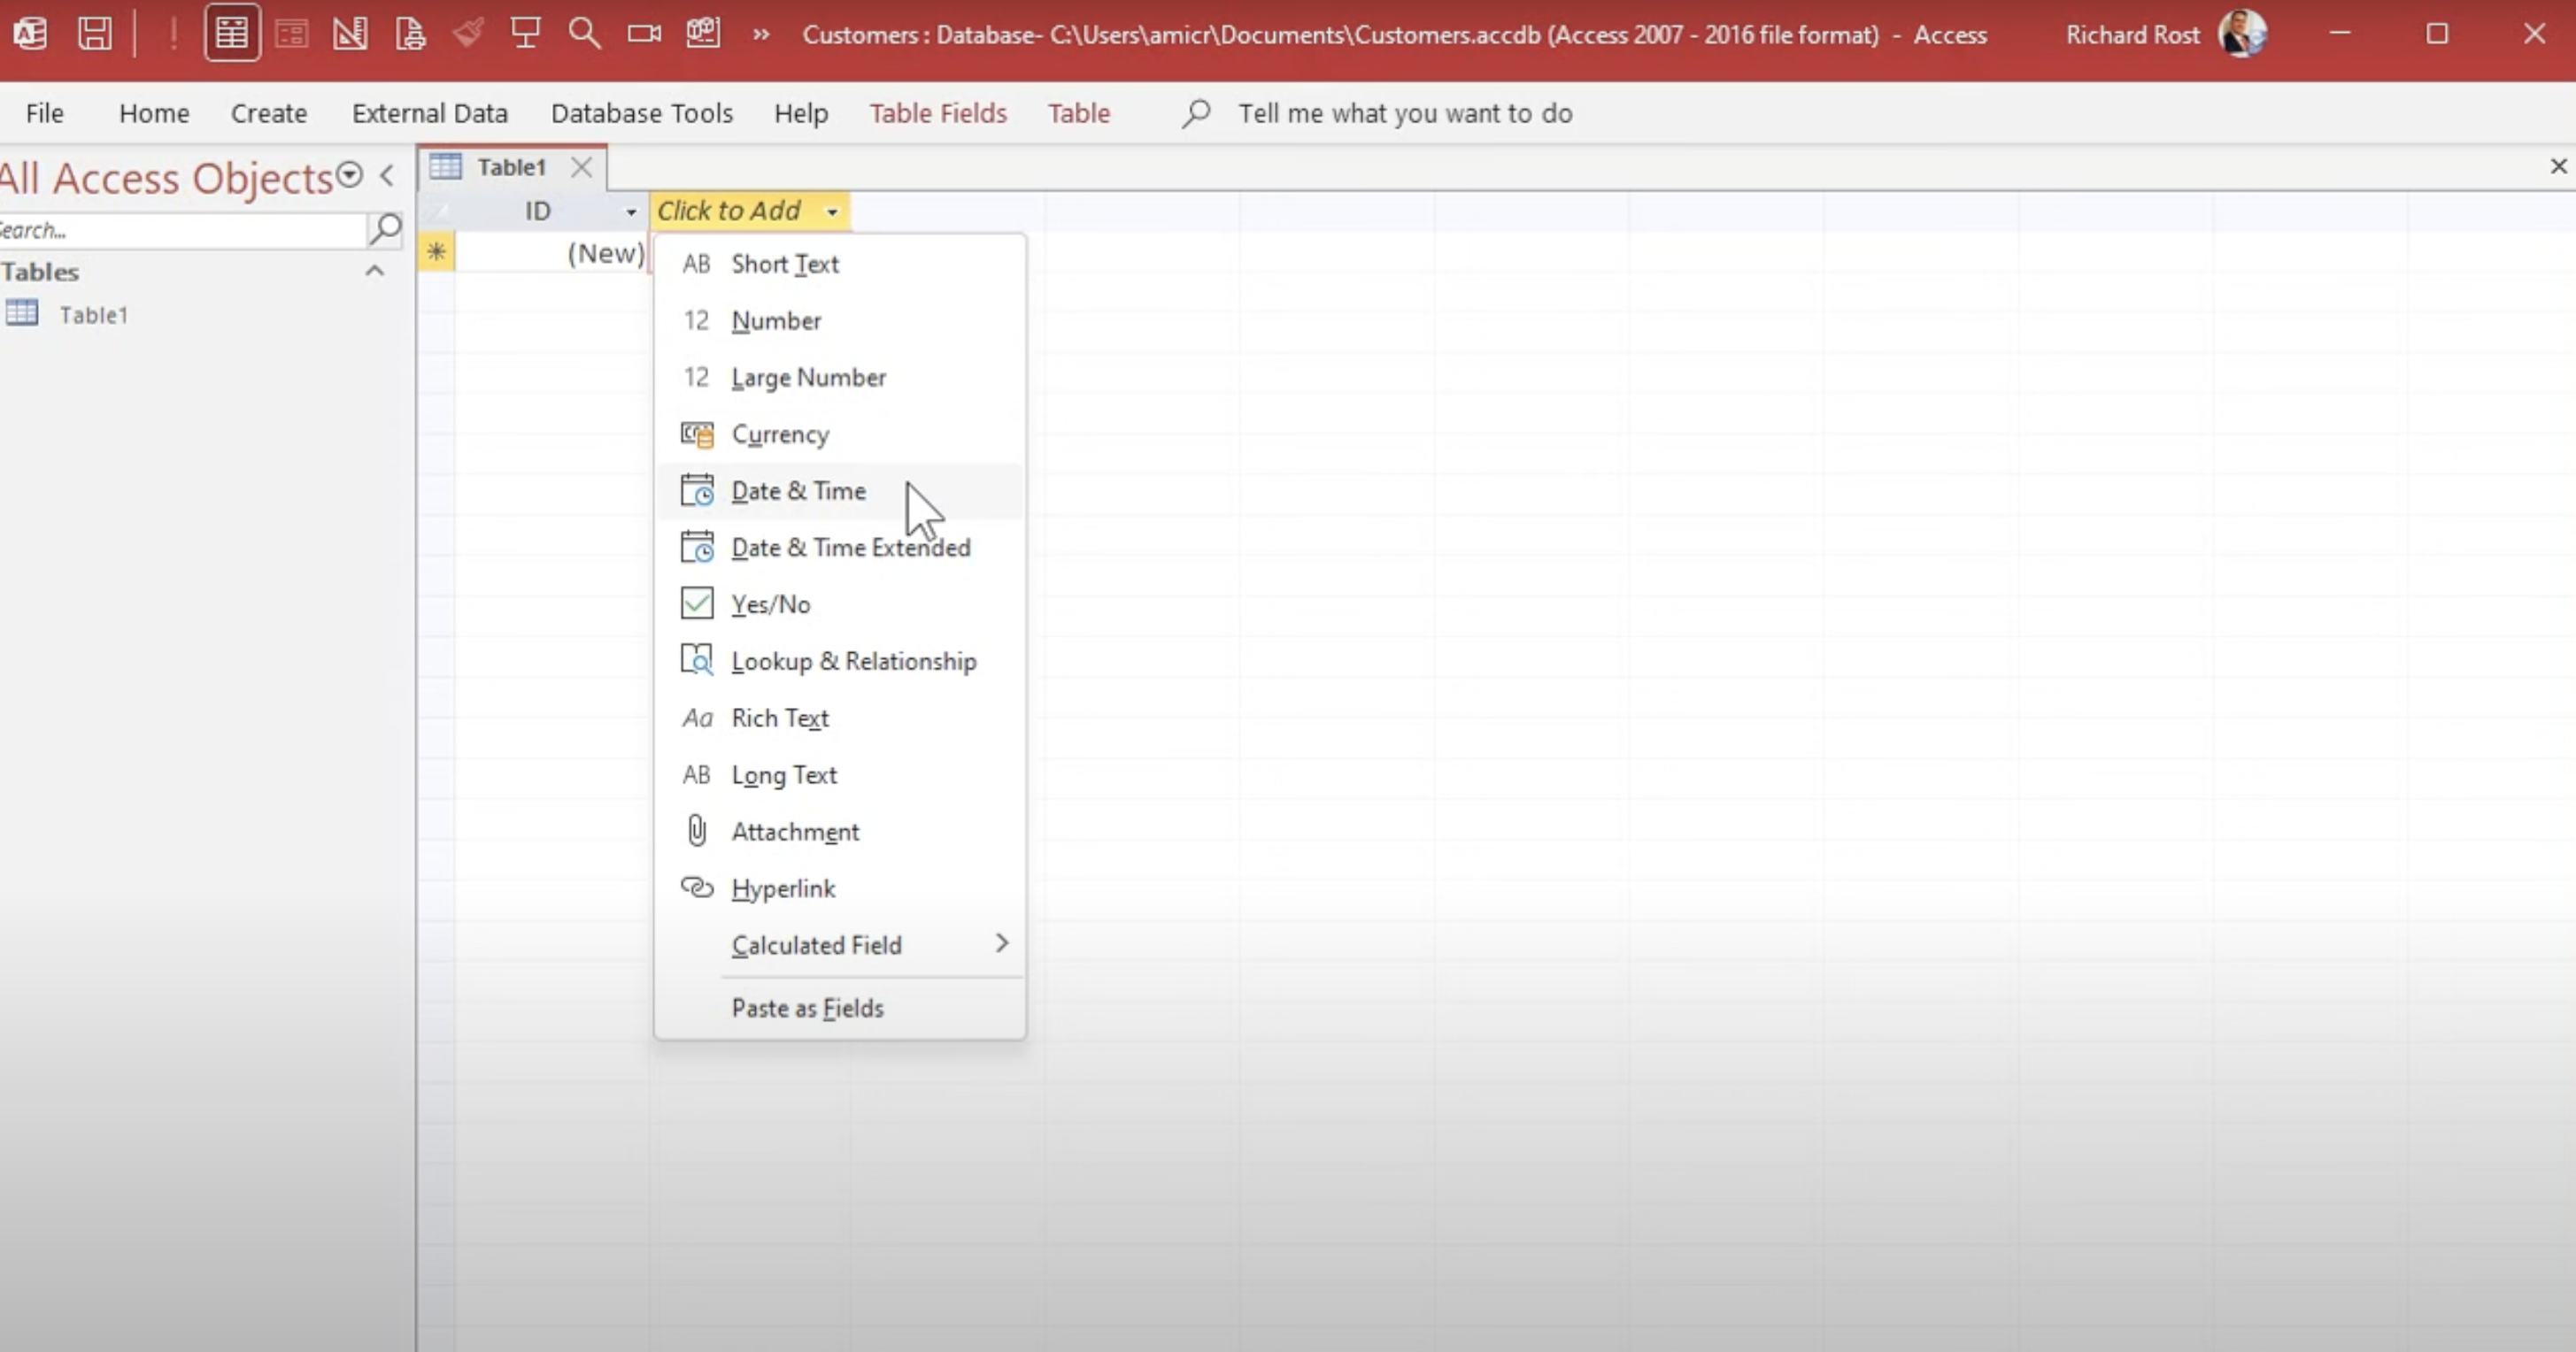Click the Form View icon

[x=291, y=34]
